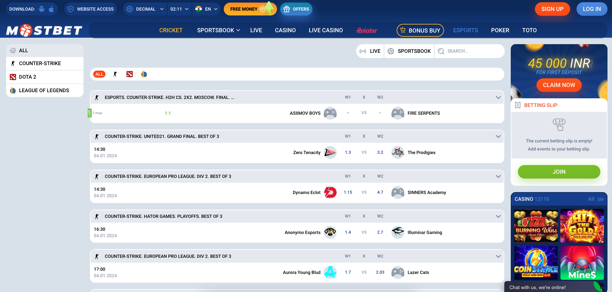612x292 pixels.
Task: Open the Poker menu item
Action: 500,30
